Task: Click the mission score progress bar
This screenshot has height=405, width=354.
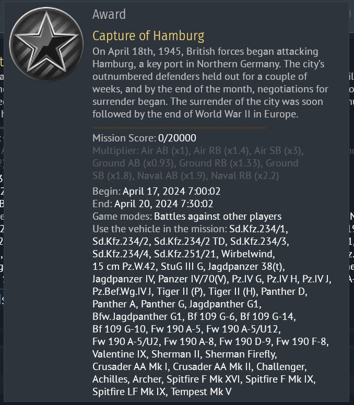Action: (179, 127)
